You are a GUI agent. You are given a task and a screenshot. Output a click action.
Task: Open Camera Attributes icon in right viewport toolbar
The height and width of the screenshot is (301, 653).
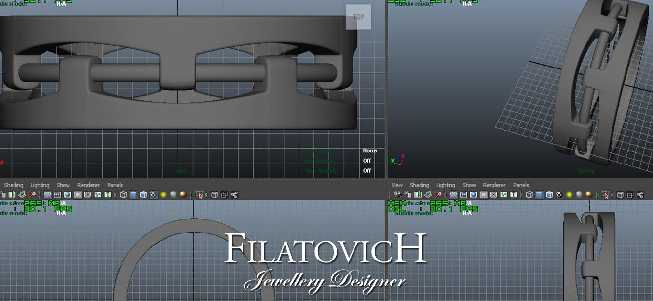[408, 194]
